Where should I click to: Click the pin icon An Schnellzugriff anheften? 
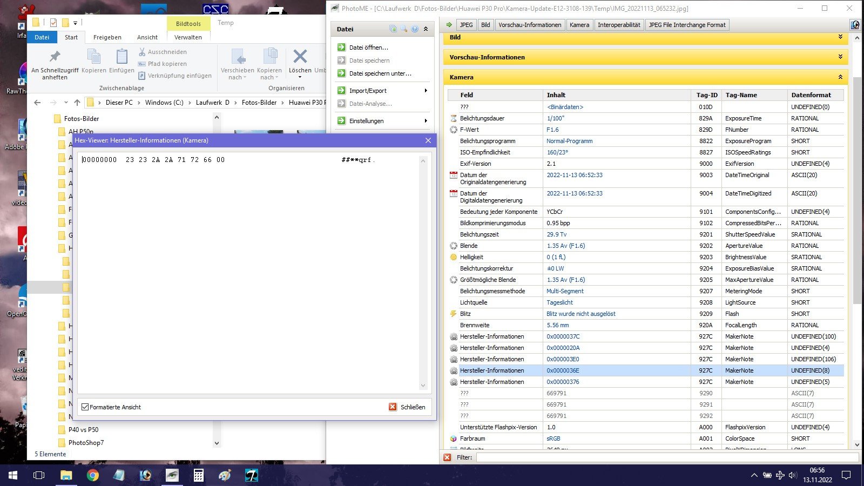[x=55, y=57]
